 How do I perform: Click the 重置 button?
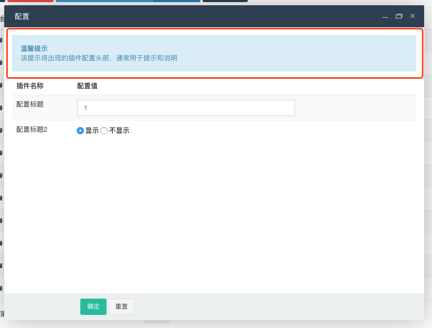(121, 306)
